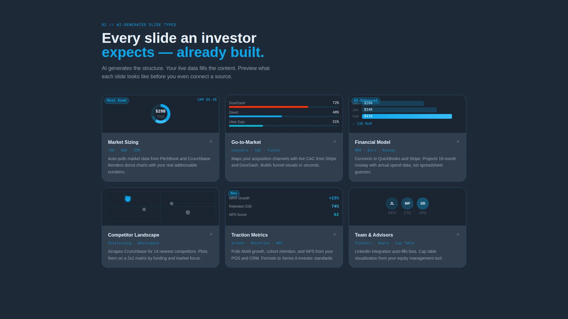Click the Team & Advisors arrow icon
568x319 pixels.
click(x=458, y=235)
